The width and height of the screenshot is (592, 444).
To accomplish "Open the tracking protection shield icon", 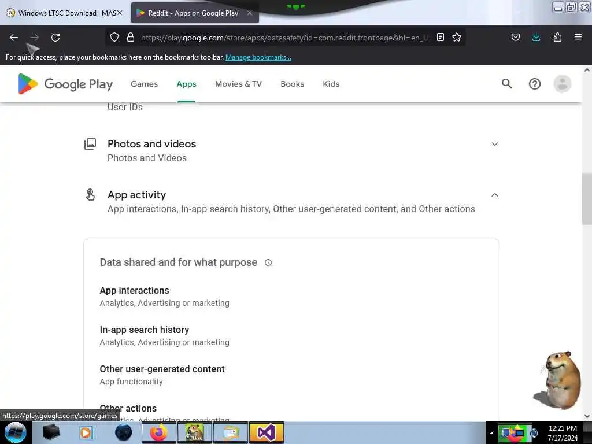I will [114, 37].
